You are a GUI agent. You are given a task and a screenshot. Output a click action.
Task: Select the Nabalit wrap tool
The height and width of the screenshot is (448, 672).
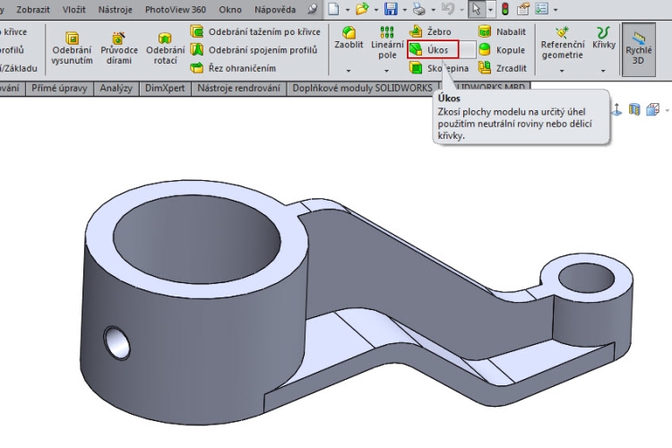502,31
